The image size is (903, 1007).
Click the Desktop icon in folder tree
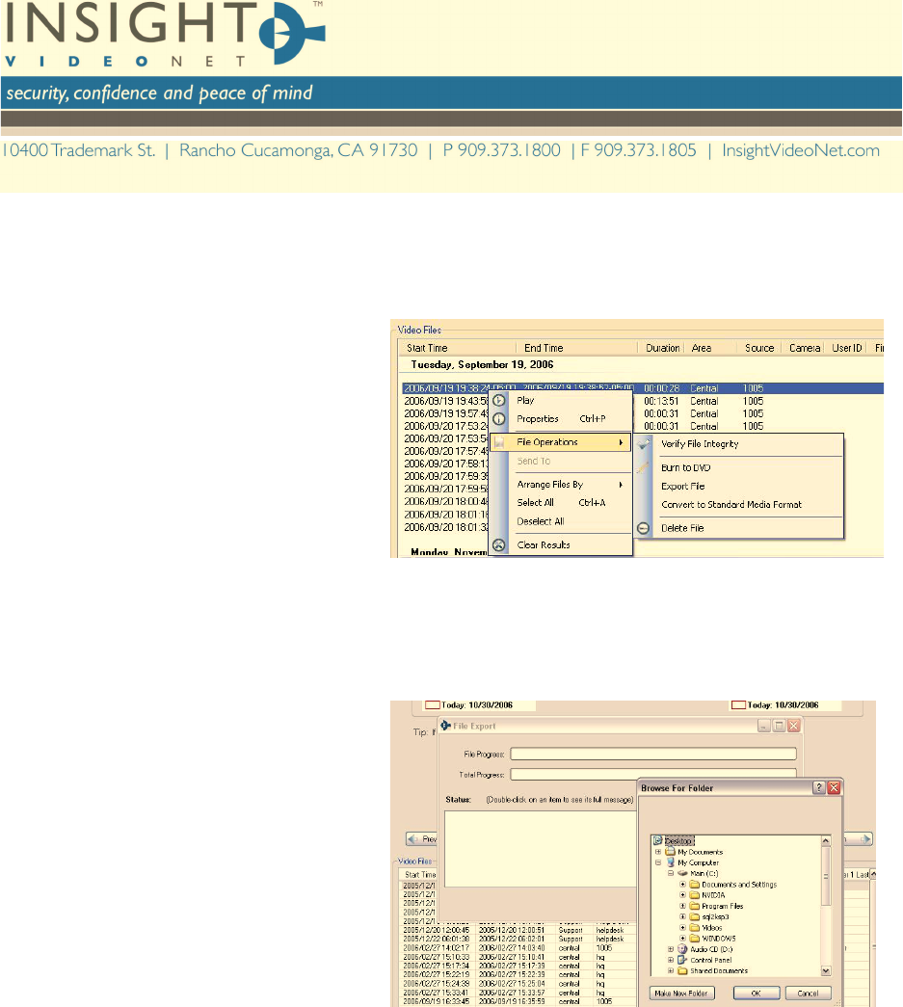point(657,840)
